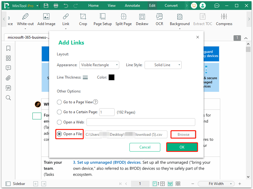This screenshot has width=253, height=189.
Task: Toggle the Sidebar button in status bar
Action: coord(15,184)
